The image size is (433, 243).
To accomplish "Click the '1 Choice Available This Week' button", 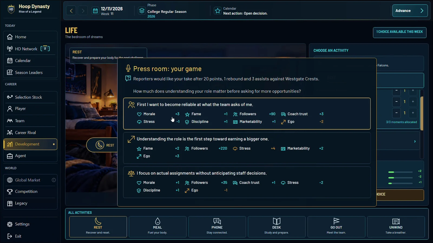I will pos(399,32).
